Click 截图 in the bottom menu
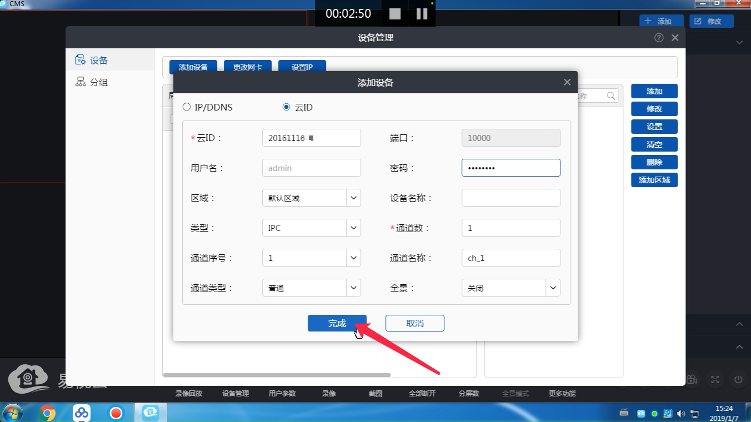Screen dimensions: 751x422 click(375, 394)
